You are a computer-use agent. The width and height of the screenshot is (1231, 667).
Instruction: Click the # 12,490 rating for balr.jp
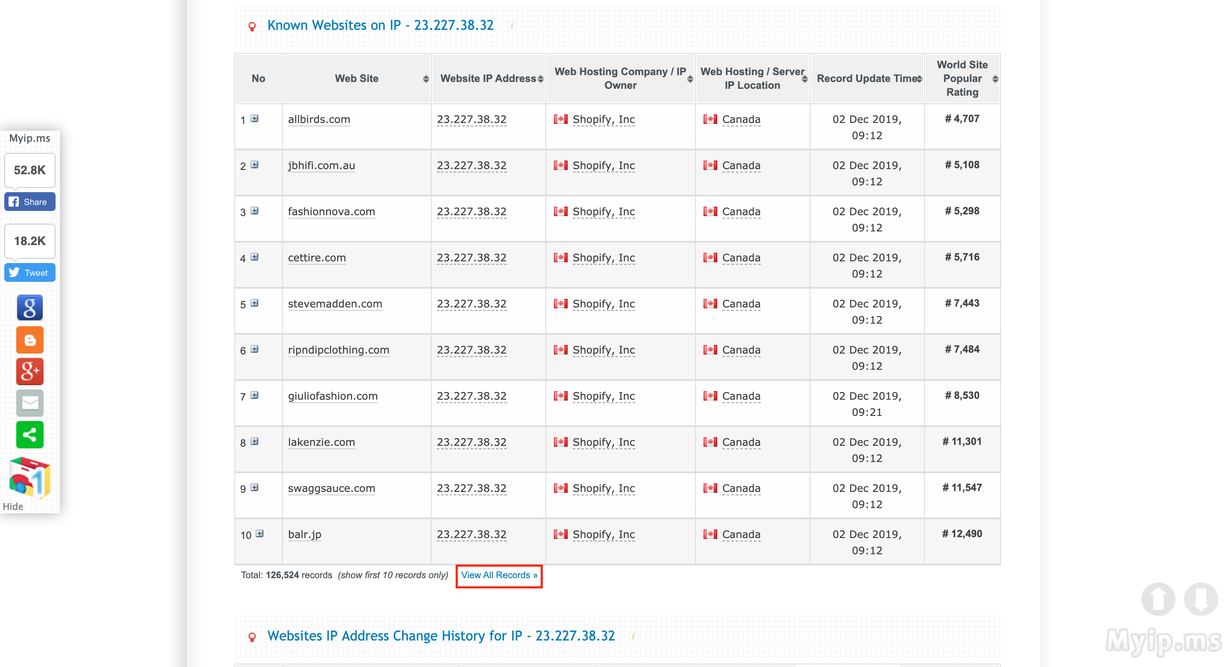point(962,534)
